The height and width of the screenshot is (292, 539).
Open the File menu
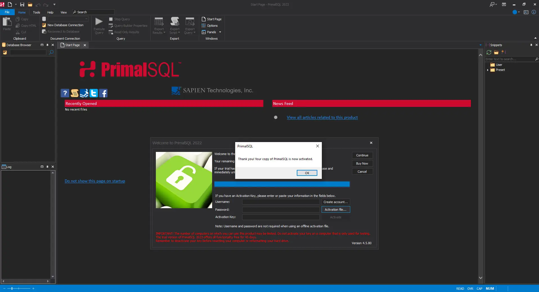click(x=7, y=12)
